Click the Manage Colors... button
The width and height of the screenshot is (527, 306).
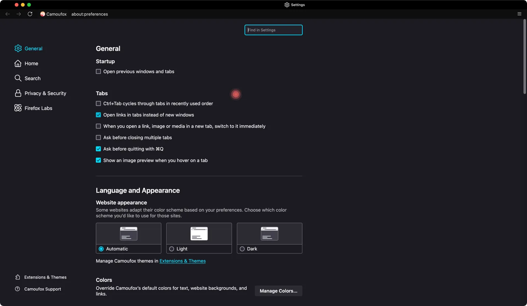(x=278, y=291)
